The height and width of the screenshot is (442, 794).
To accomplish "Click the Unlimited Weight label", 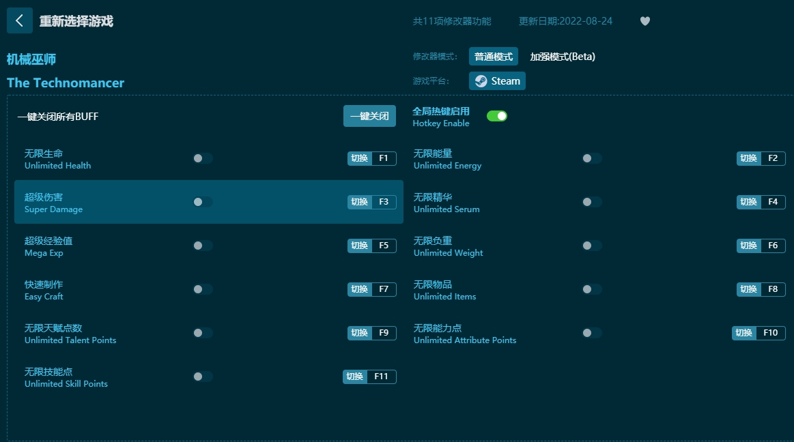I will click(x=448, y=253).
